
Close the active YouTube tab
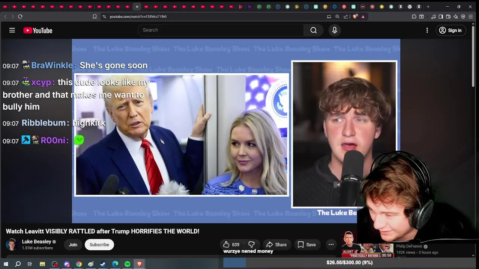137,7
